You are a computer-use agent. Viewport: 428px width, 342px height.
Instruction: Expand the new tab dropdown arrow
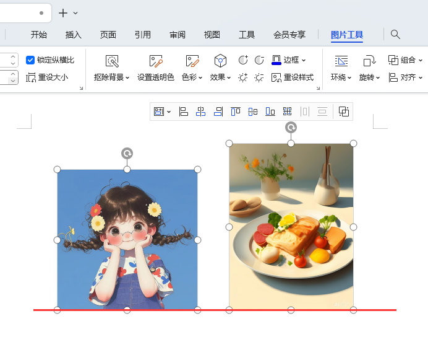pyautogui.click(x=75, y=13)
